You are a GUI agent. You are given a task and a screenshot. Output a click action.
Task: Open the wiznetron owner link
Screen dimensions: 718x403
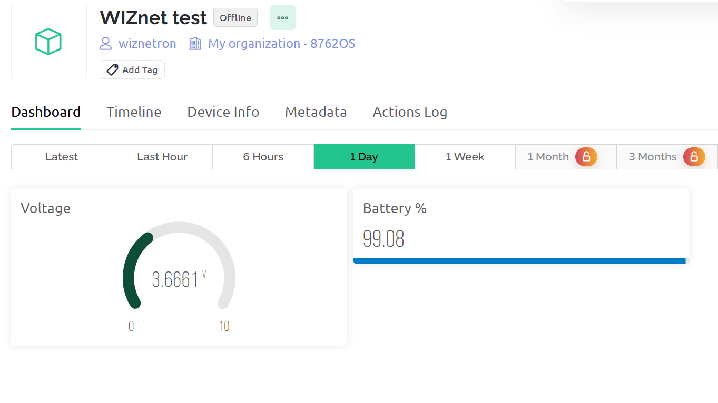pyautogui.click(x=147, y=44)
